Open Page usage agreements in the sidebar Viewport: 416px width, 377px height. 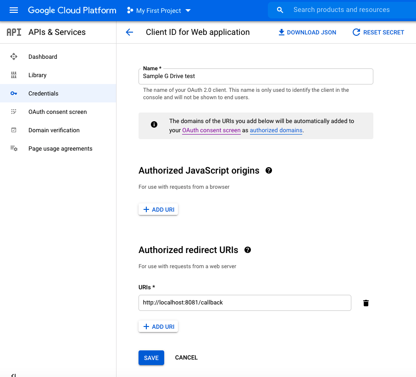tap(58, 148)
